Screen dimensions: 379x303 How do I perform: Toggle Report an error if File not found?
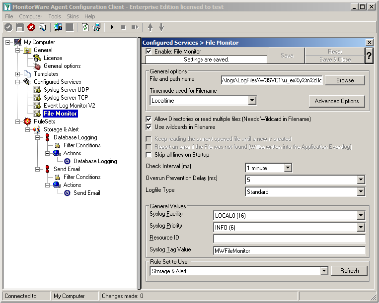pos(149,147)
